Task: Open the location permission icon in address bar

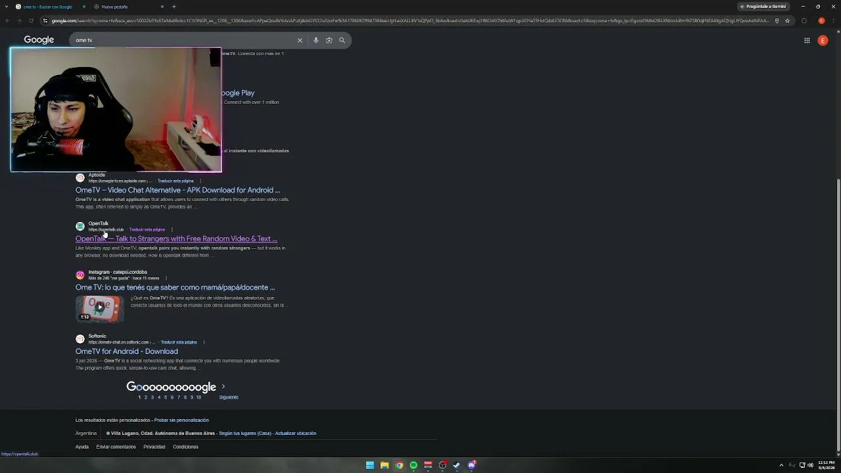Action: click(x=777, y=20)
